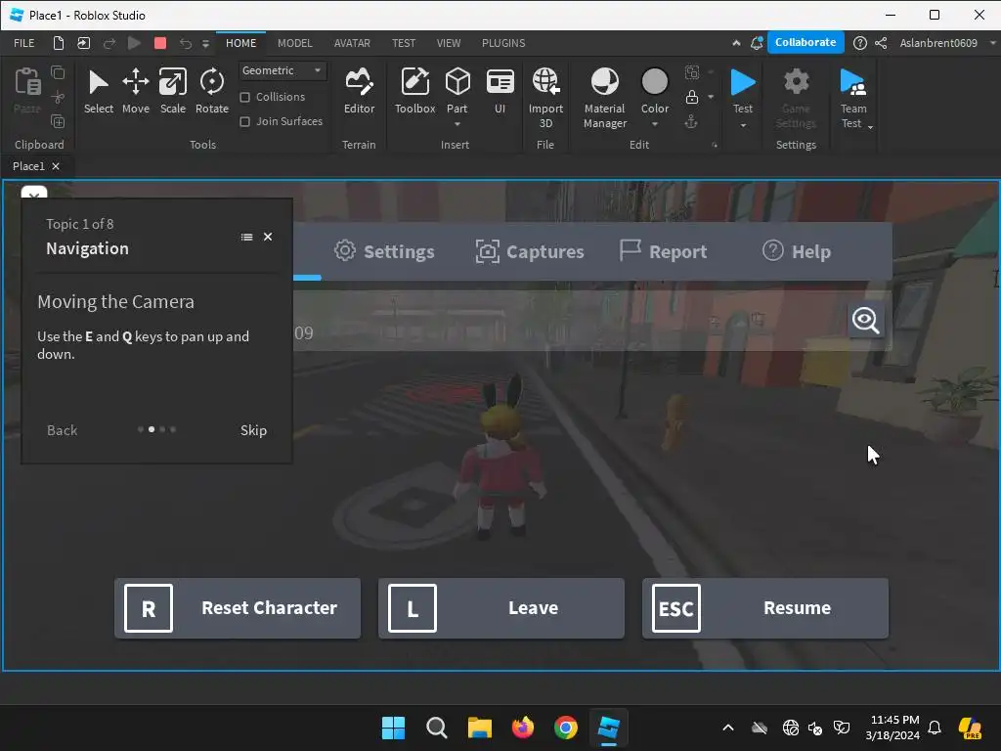
Task: Open the notifications bell in title ribbon
Action: coord(757,43)
